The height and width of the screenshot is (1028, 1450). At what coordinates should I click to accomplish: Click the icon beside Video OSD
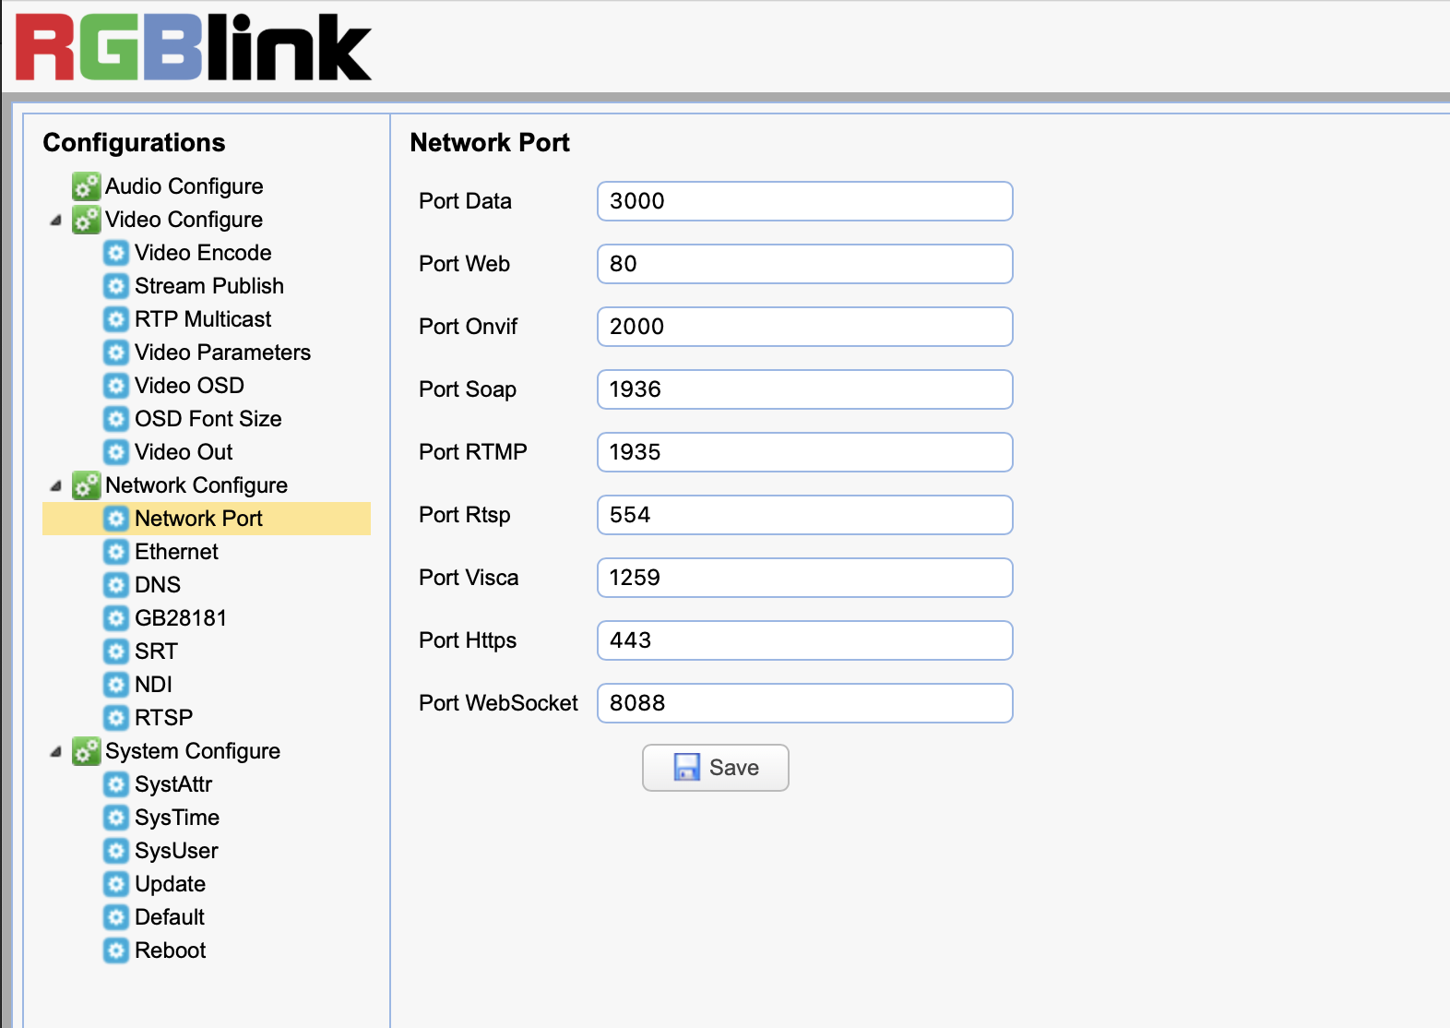(x=115, y=386)
